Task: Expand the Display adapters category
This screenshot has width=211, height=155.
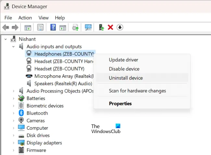Action: tap(13, 143)
